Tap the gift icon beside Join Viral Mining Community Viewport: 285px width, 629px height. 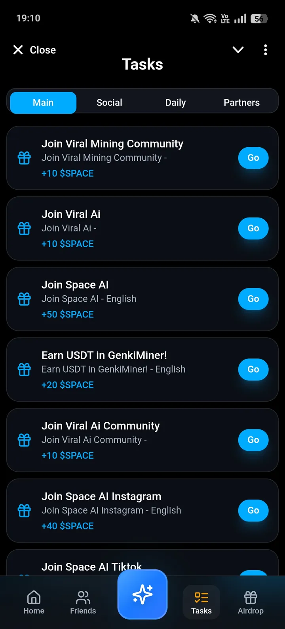coord(24,158)
